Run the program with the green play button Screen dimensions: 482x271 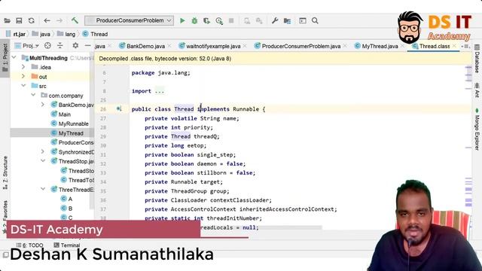point(182,20)
